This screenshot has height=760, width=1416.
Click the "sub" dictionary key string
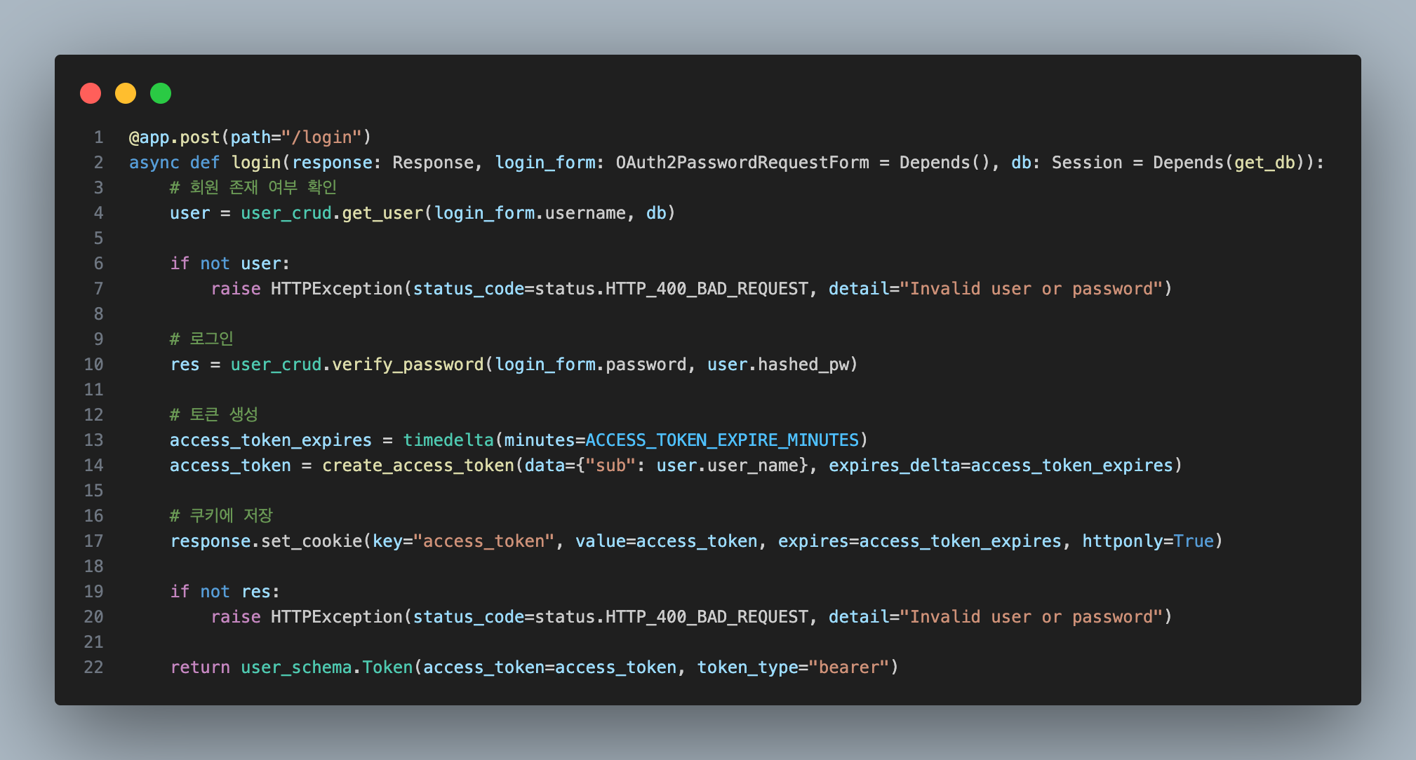pyautogui.click(x=610, y=466)
